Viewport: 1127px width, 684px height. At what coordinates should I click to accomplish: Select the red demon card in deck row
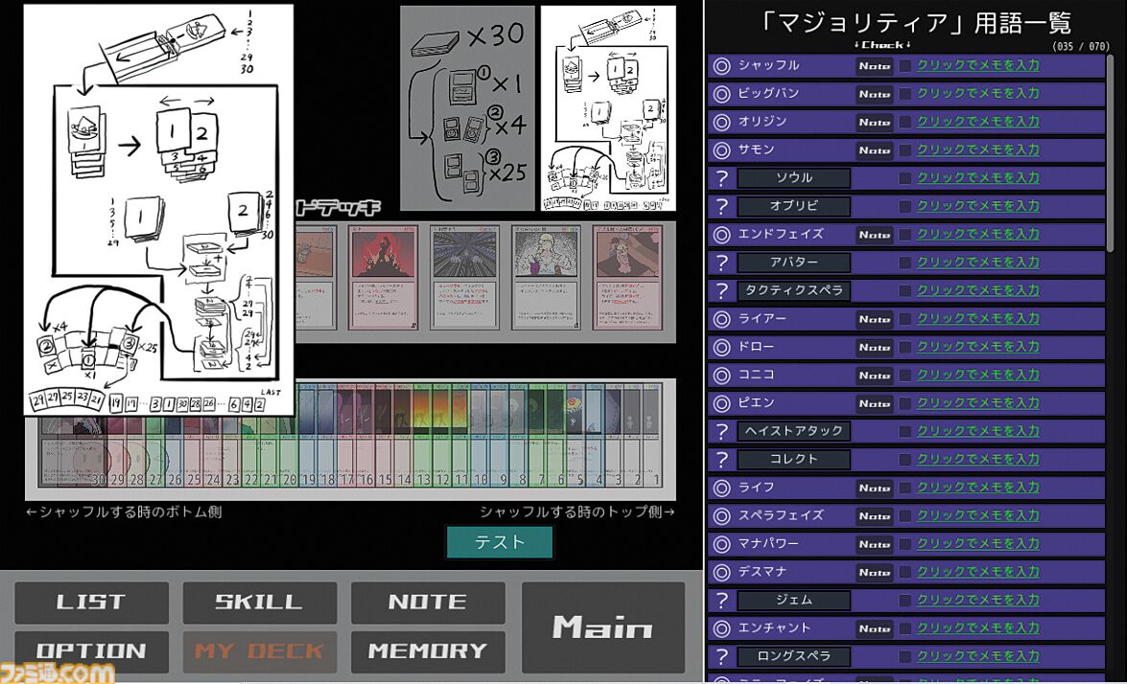click(x=383, y=278)
